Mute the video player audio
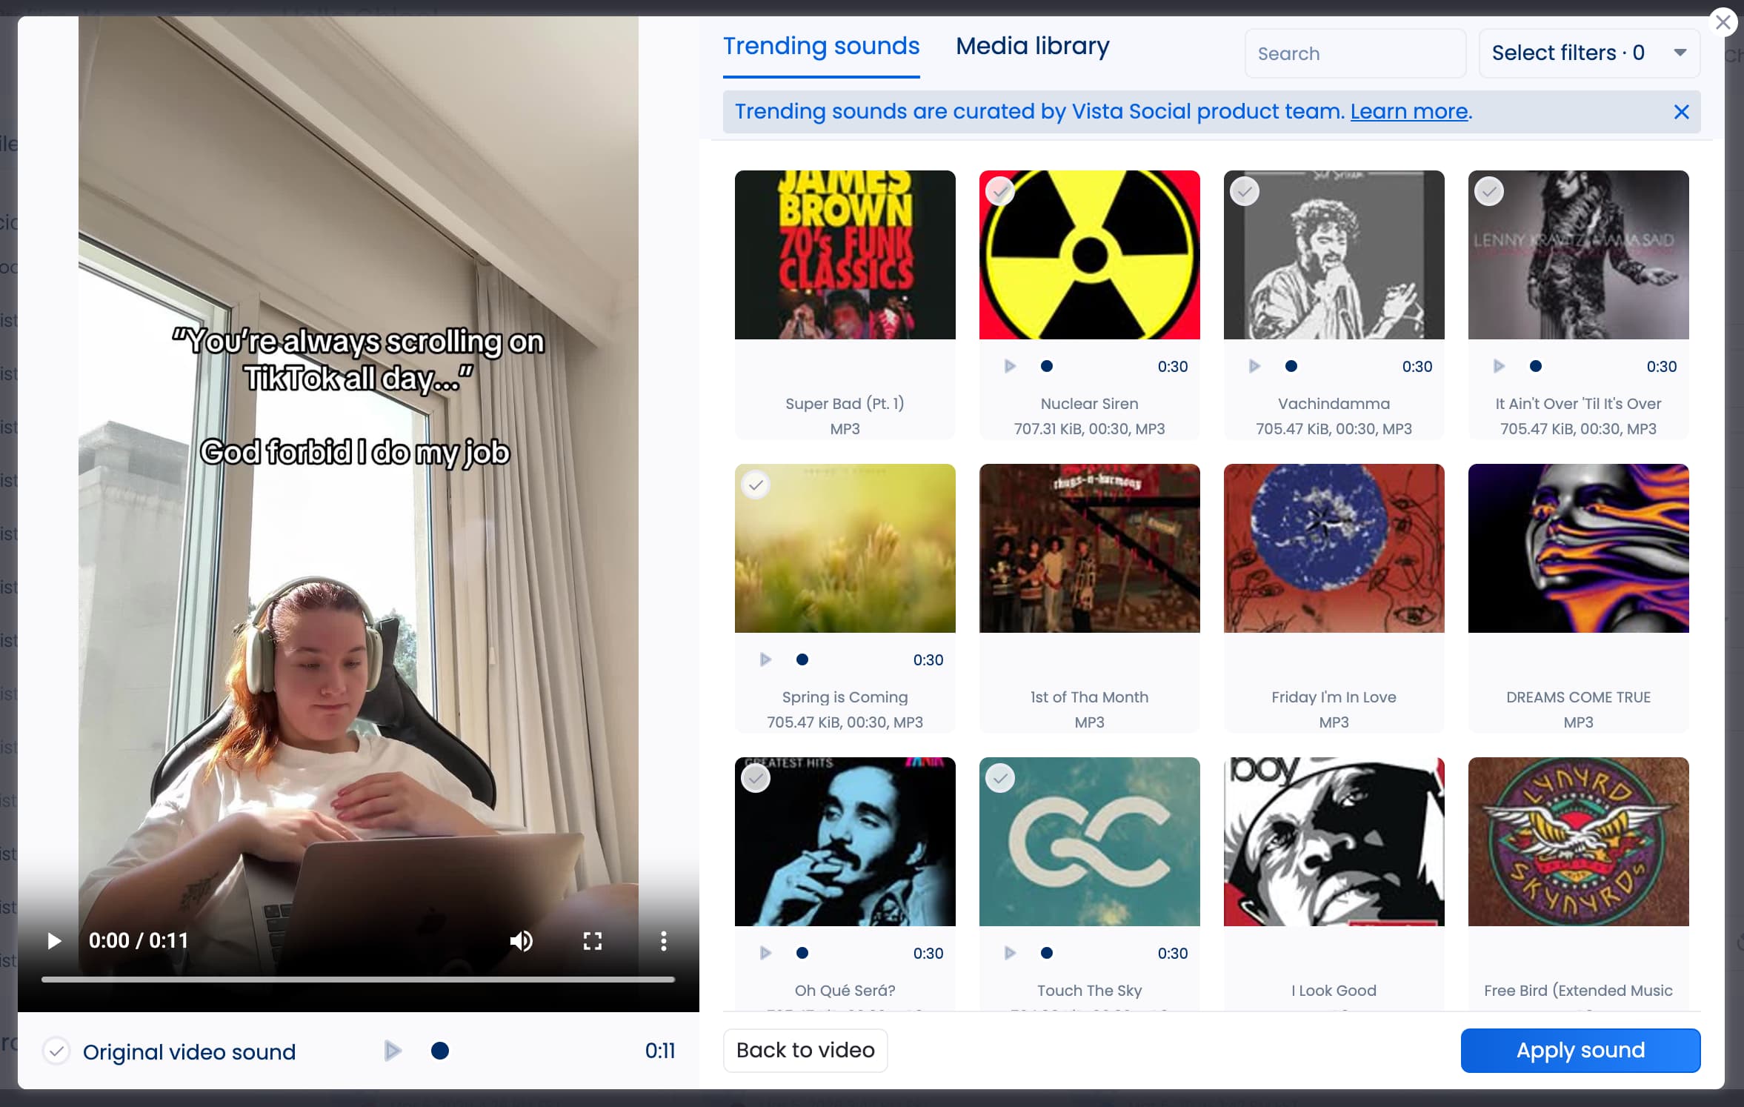 point(521,940)
